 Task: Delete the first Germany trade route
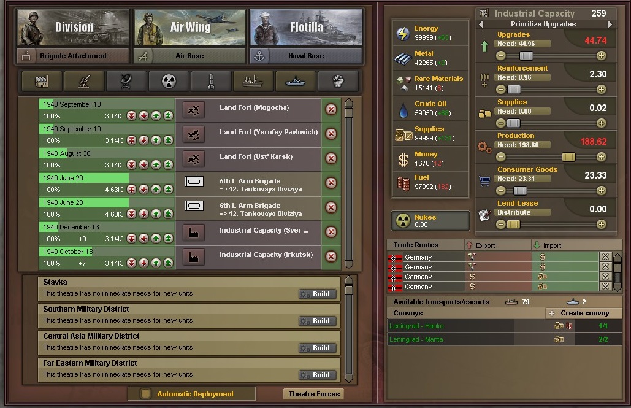point(605,256)
